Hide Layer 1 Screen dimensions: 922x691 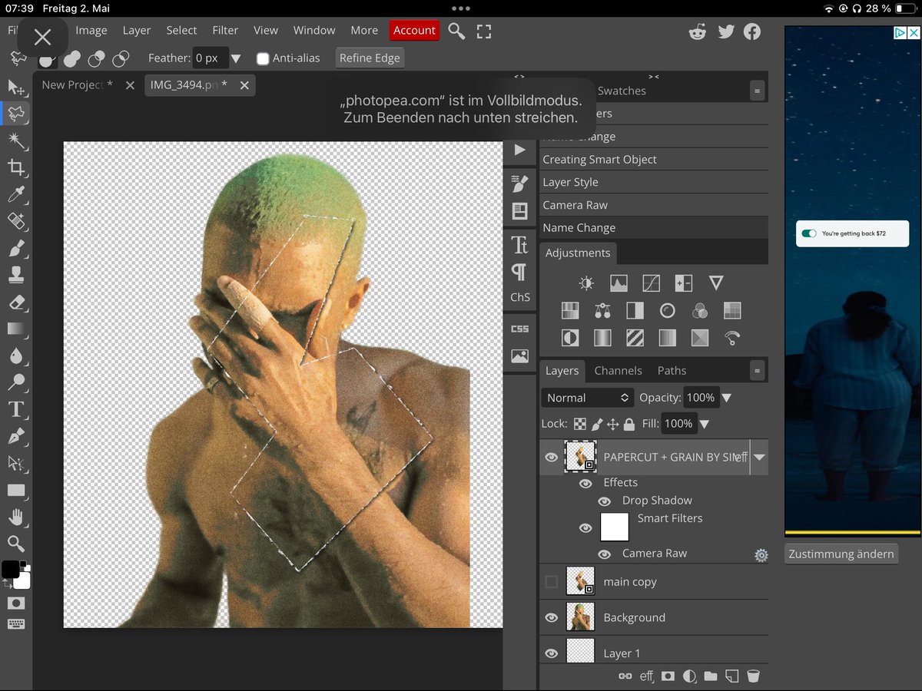551,653
